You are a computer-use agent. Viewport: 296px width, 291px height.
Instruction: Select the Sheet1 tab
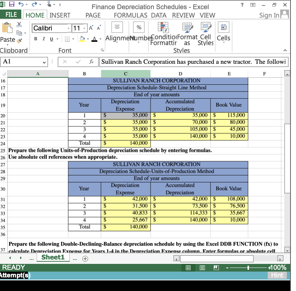[53, 257]
